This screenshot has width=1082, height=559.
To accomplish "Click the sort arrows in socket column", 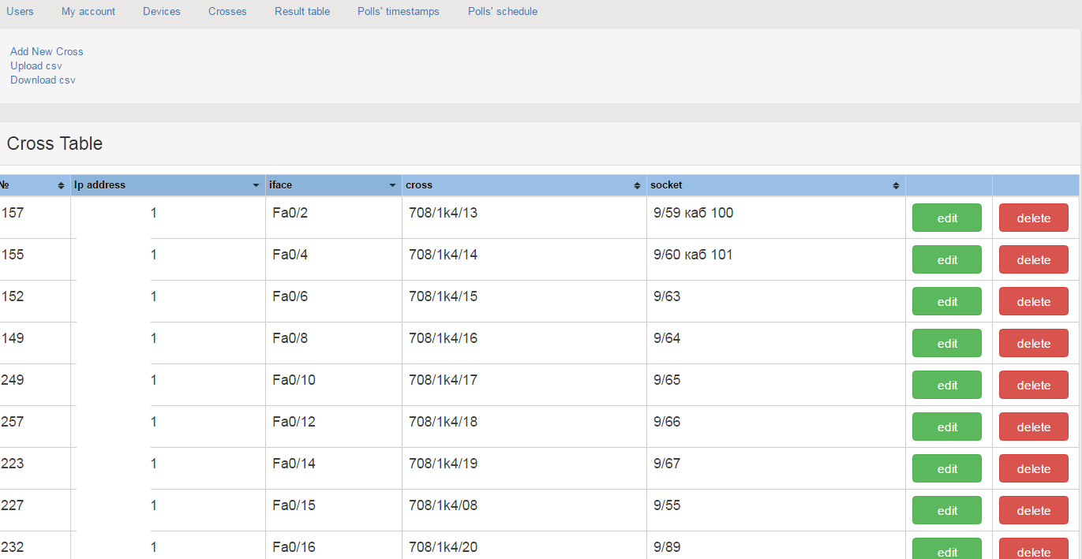I will 896,185.
